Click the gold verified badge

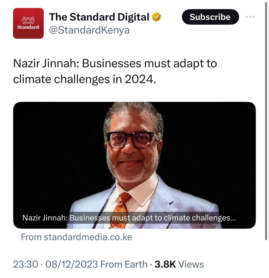(157, 17)
